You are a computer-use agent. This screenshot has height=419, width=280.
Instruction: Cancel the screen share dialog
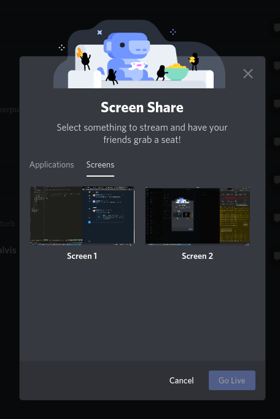181,380
